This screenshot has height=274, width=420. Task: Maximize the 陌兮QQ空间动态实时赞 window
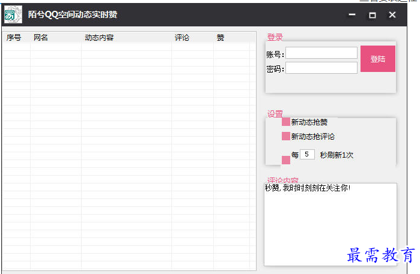pos(373,15)
